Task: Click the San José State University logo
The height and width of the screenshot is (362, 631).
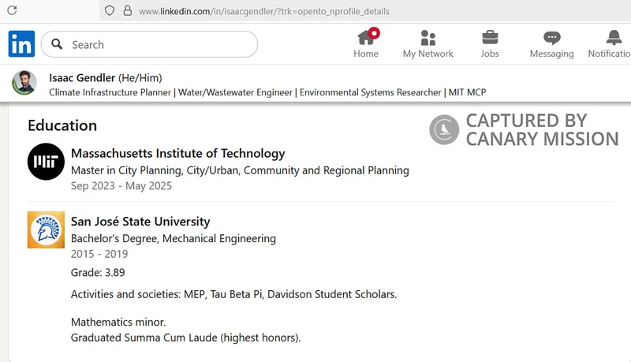Action: [x=46, y=230]
